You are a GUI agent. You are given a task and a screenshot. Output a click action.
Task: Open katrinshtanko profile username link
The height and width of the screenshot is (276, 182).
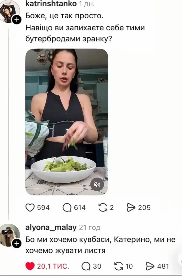point(51,4)
